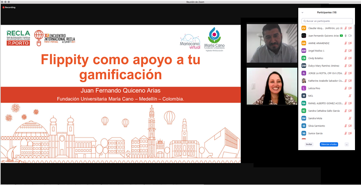361x185 pixels.
Task: Open the three-dot more options menu
Action: tap(346, 145)
